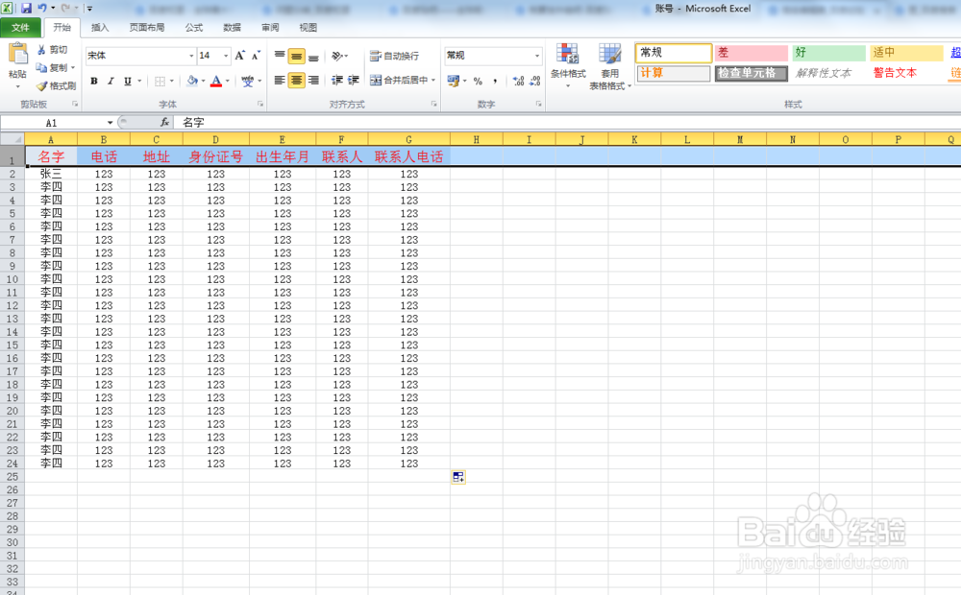Click the paste options icon below data
Viewport: 961px width, 595px height.
(x=458, y=477)
